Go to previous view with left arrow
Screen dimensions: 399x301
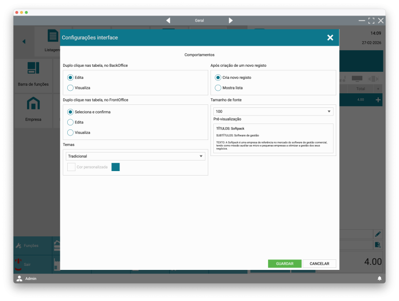pos(168,21)
